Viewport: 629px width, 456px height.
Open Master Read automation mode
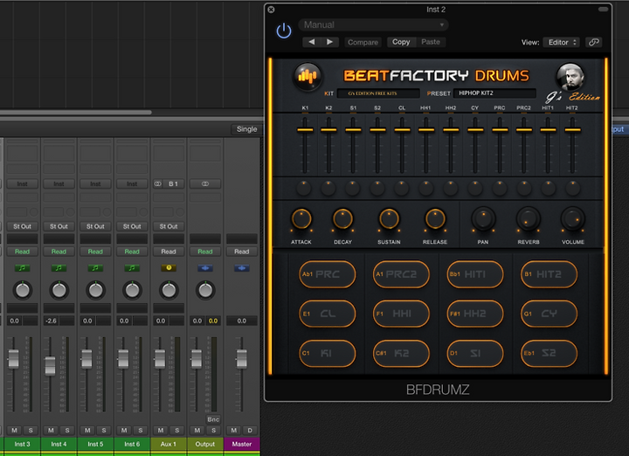click(241, 252)
